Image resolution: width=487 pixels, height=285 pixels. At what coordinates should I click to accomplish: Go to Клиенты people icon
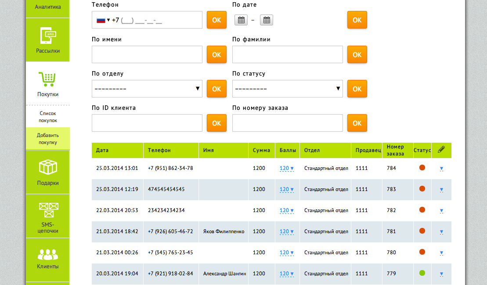(x=48, y=254)
